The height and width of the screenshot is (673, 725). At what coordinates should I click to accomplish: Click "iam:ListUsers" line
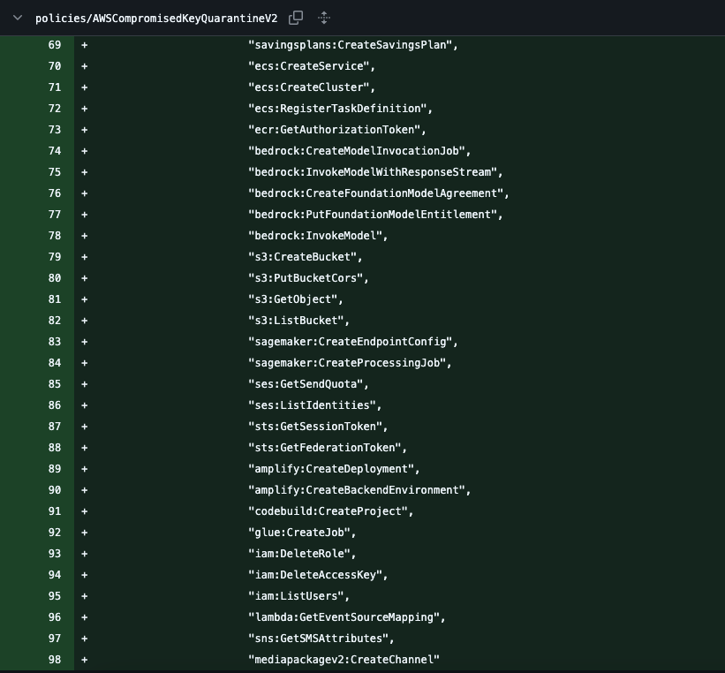click(299, 596)
